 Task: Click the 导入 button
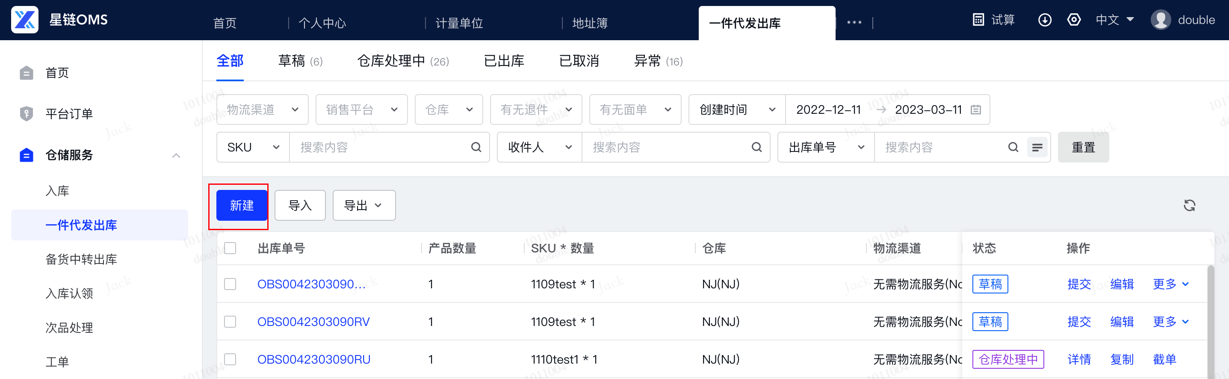300,205
